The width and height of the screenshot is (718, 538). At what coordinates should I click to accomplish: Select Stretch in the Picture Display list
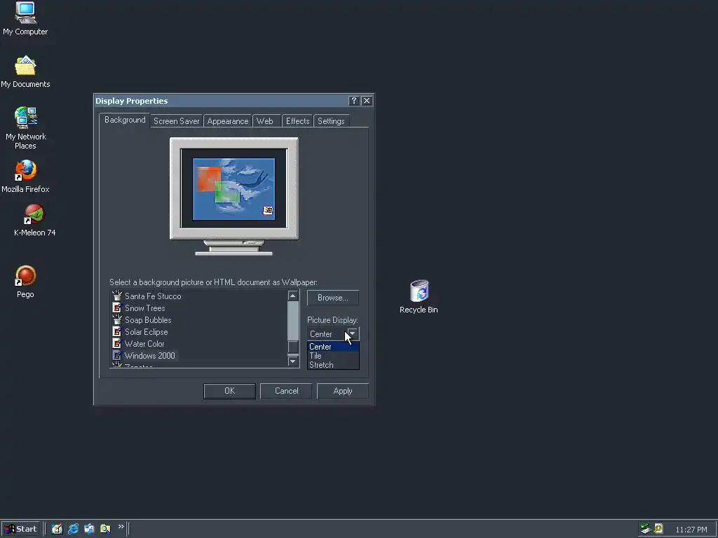333,364
